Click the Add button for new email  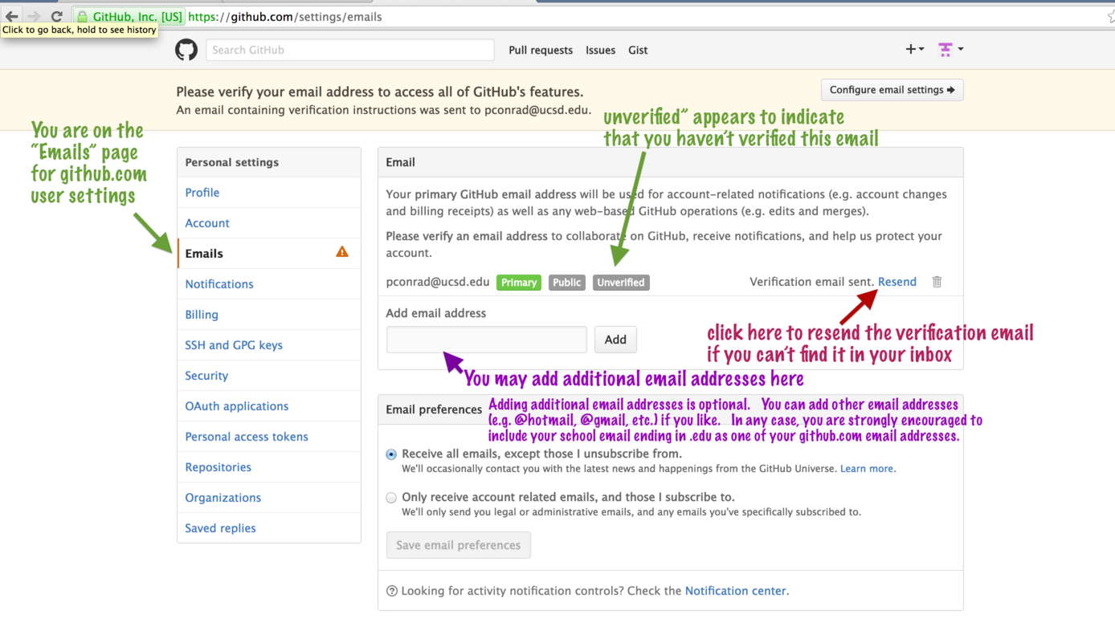(615, 340)
